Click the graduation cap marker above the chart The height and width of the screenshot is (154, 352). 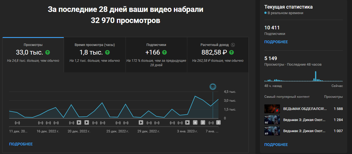(x=213, y=87)
